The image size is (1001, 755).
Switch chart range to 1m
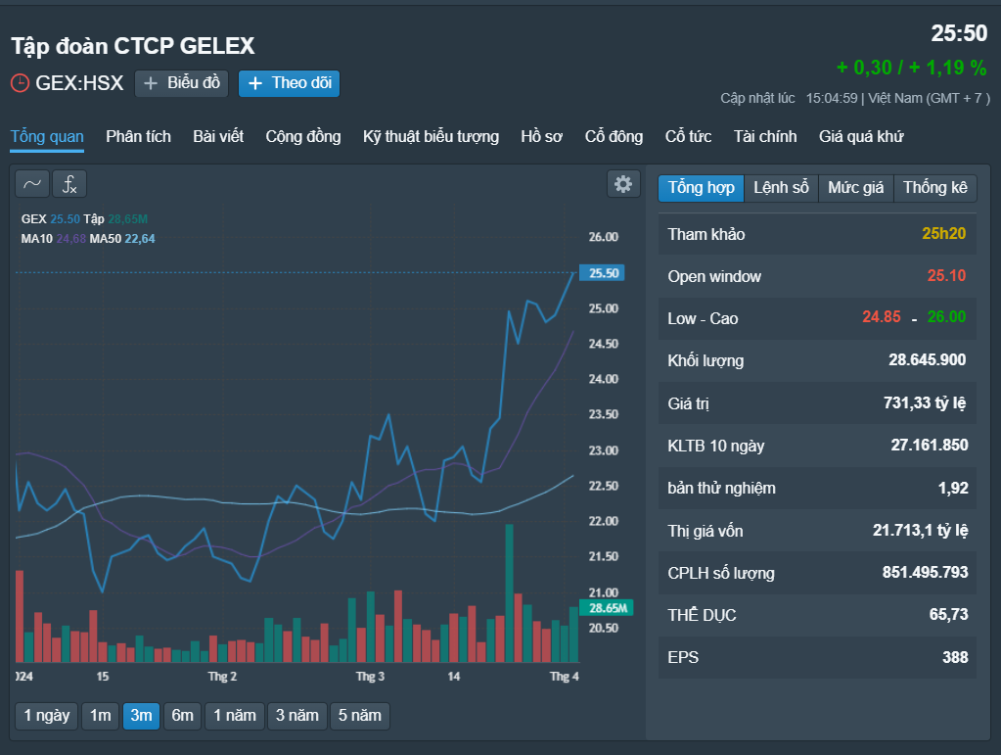[100, 716]
